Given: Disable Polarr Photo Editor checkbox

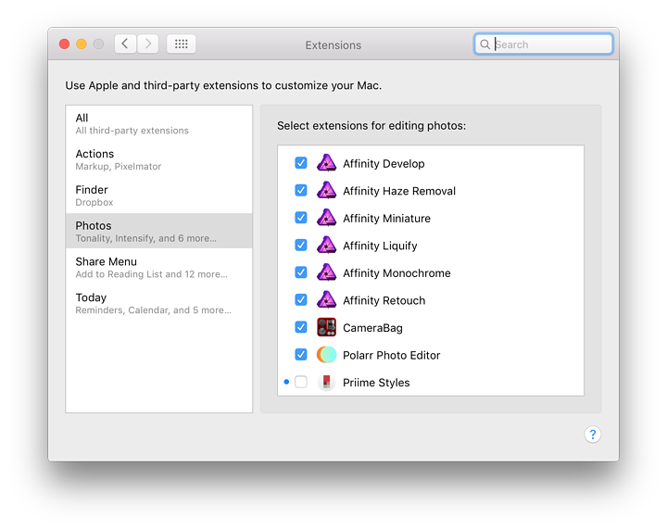Looking at the screenshot, I should [x=301, y=354].
